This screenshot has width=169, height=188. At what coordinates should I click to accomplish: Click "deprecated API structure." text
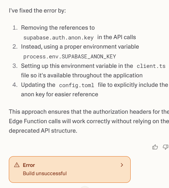43,131
